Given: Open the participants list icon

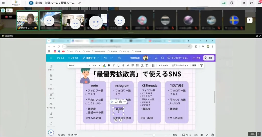Looking at the screenshot, I should click(x=252, y=3).
